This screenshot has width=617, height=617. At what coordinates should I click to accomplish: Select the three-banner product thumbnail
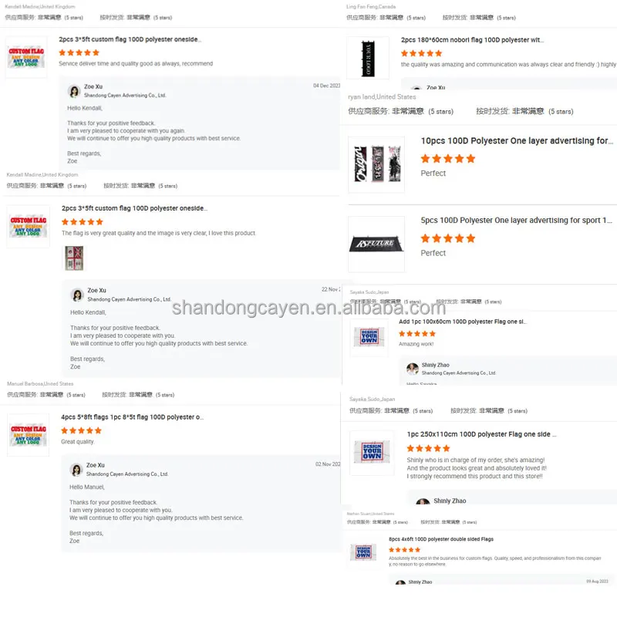[x=376, y=164]
